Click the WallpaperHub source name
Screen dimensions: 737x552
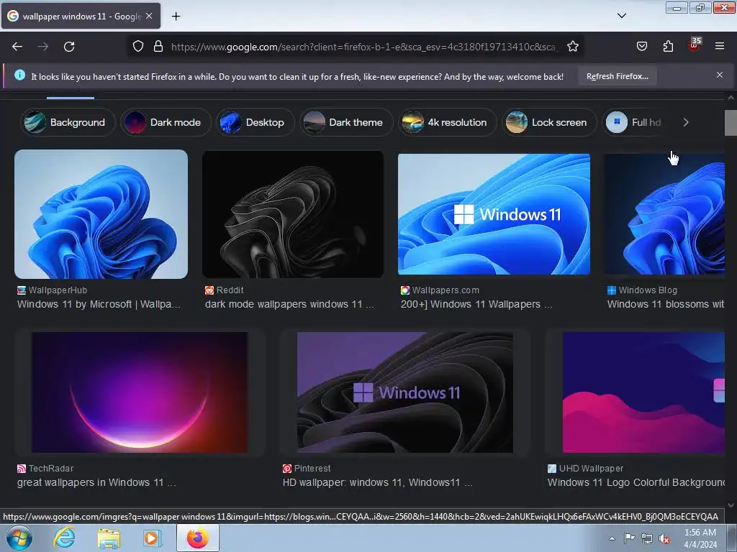pos(58,290)
